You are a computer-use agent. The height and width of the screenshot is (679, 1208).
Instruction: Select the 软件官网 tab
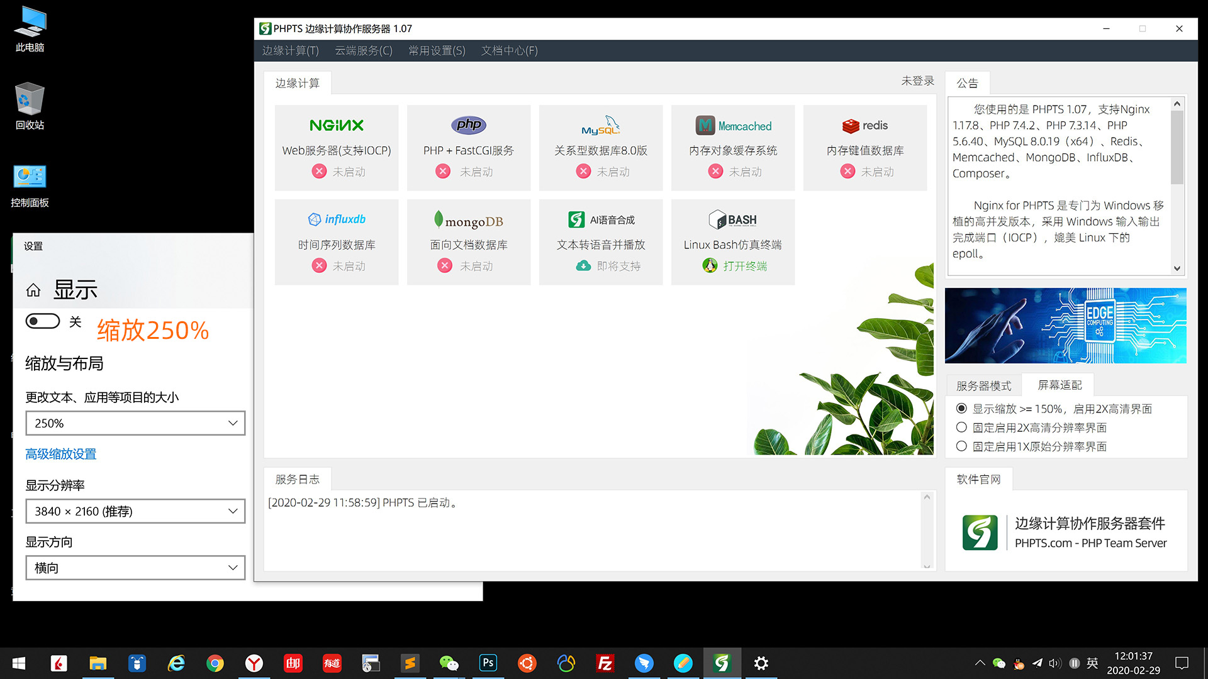(x=979, y=479)
